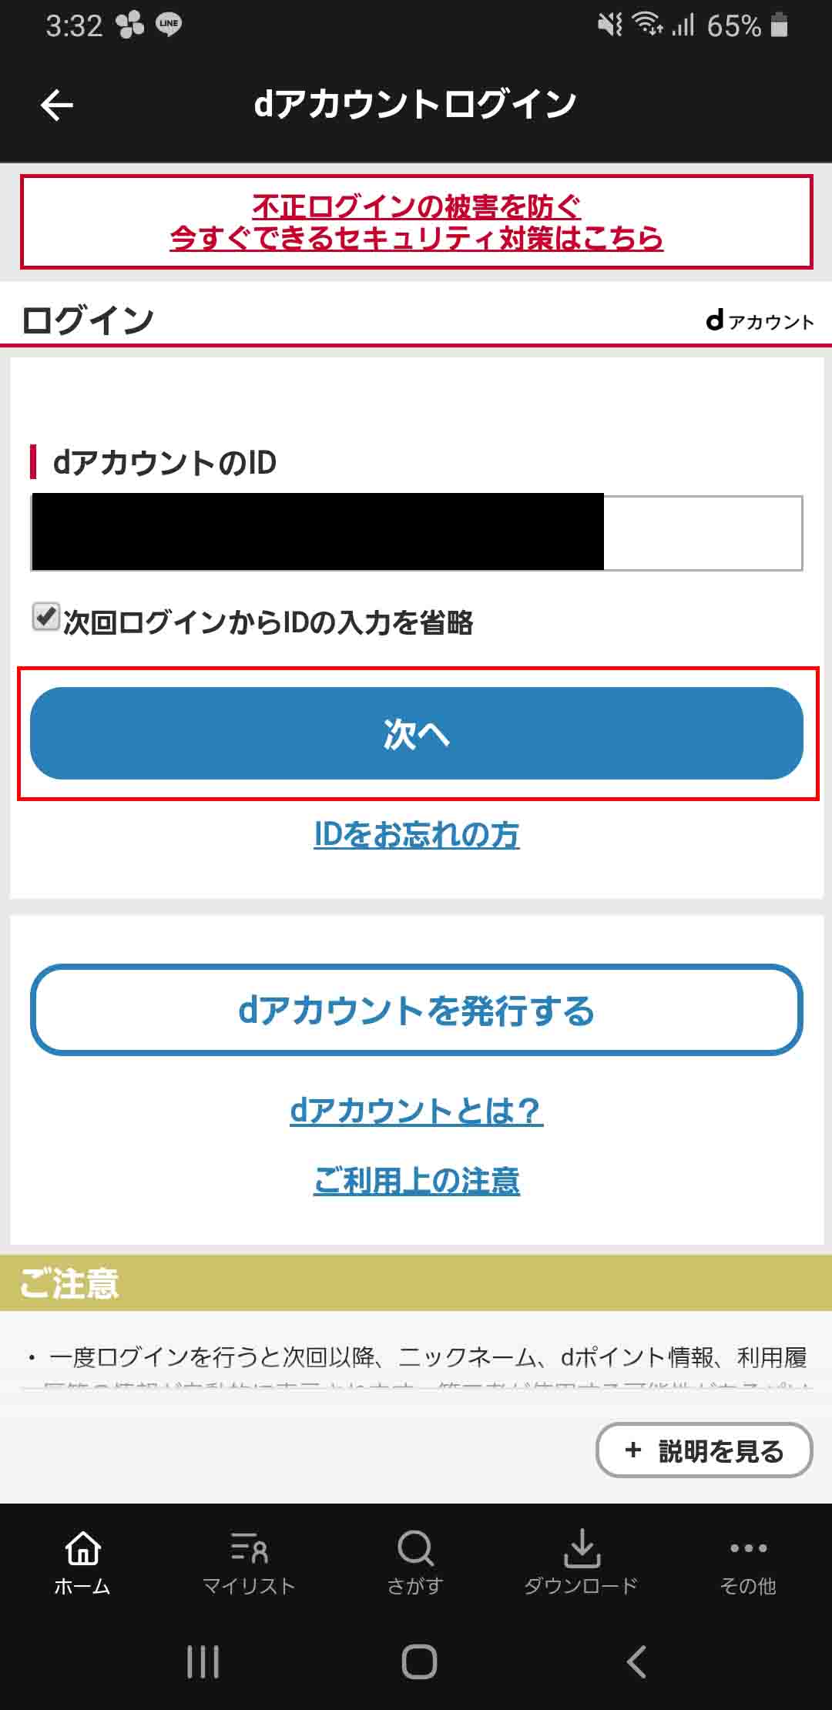Open the Home tab

[x=82, y=1562]
